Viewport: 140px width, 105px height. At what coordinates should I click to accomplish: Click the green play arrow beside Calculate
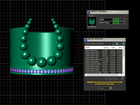pyautogui.click(x=111, y=88)
